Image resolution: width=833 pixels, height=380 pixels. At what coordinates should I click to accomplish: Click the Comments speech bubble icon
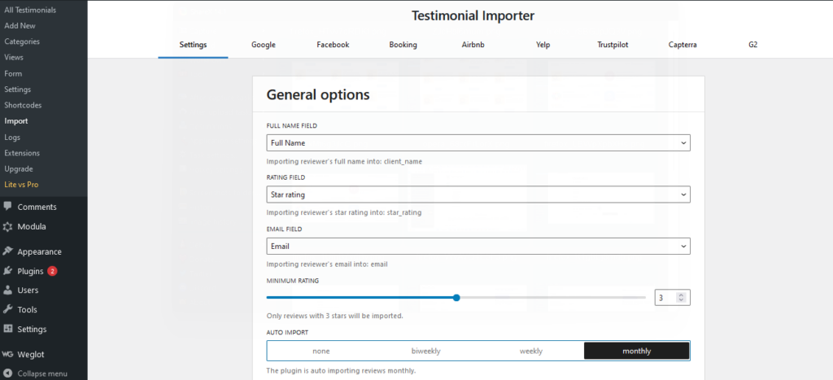point(7,207)
